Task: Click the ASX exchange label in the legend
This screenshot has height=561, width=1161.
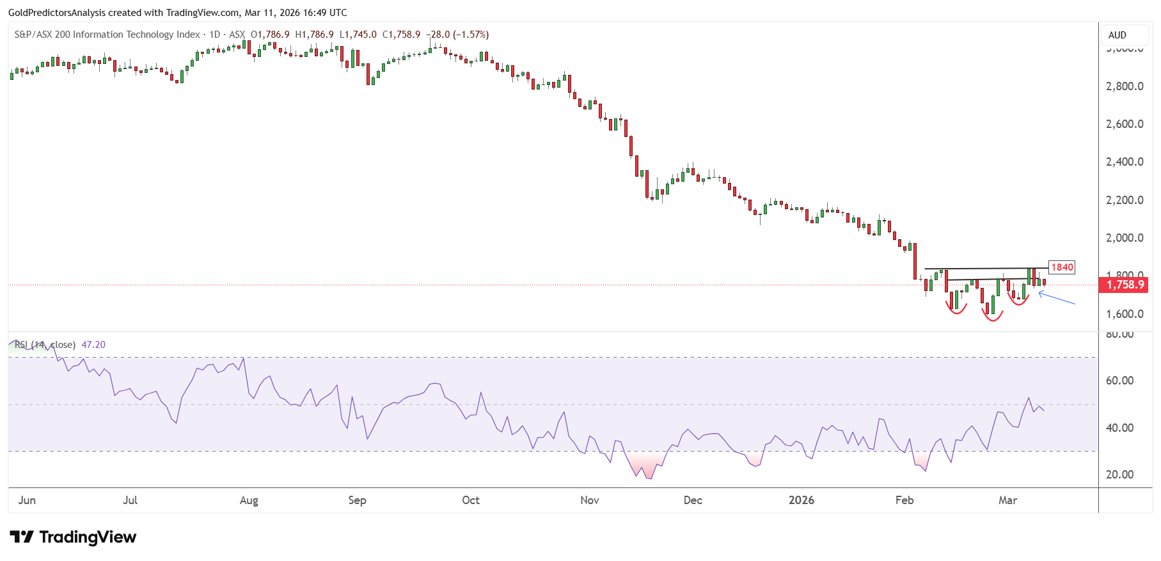Action: click(237, 35)
